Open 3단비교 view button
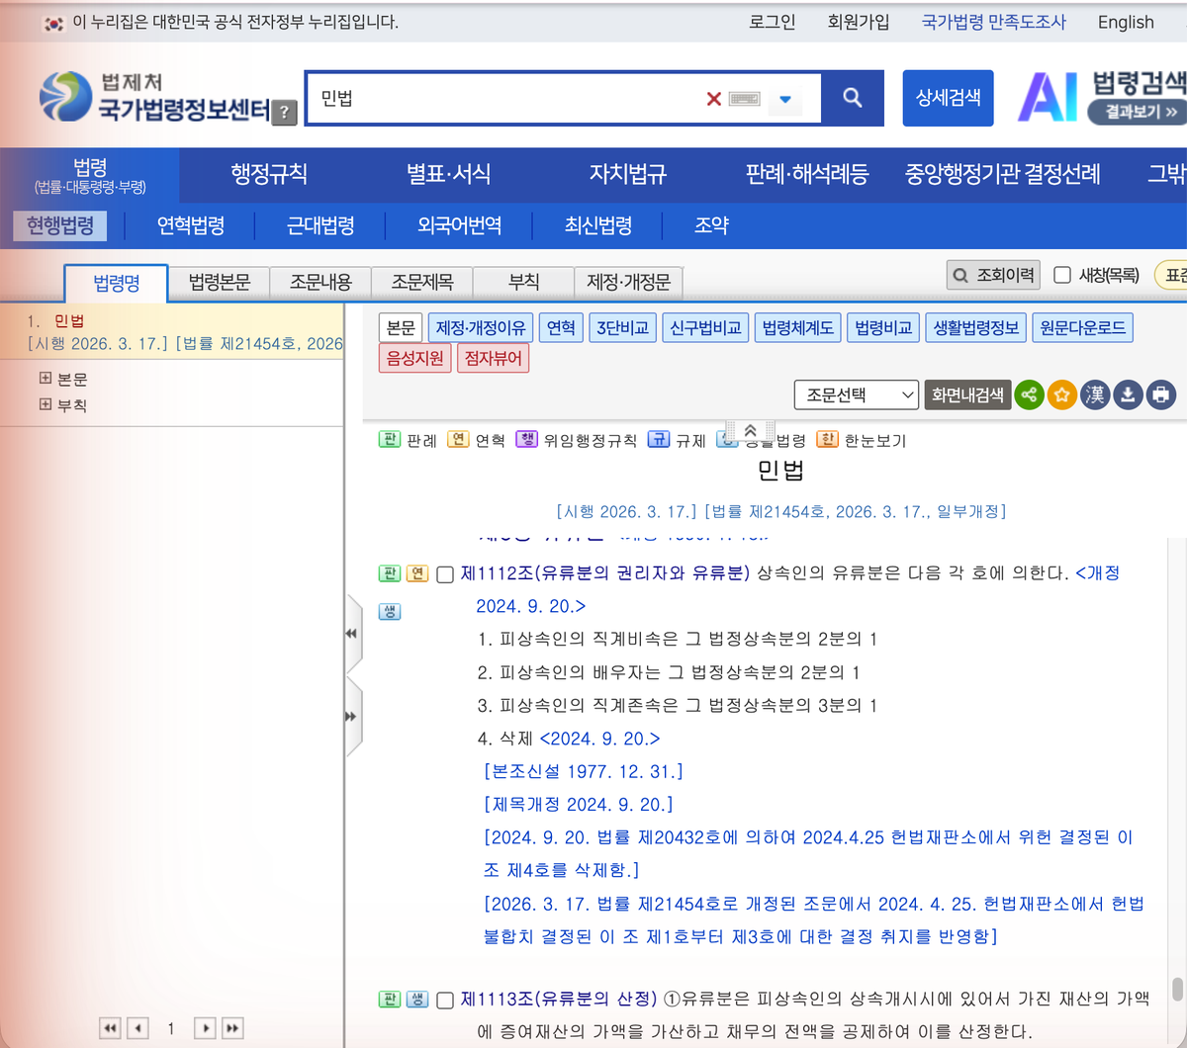 pyautogui.click(x=623, y=327)
